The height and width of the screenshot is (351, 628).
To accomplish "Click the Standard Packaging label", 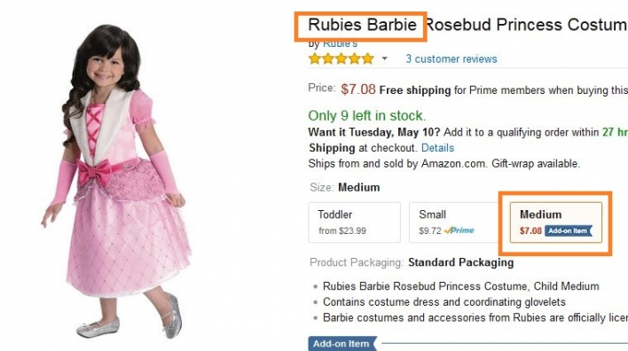I will 461,262.
